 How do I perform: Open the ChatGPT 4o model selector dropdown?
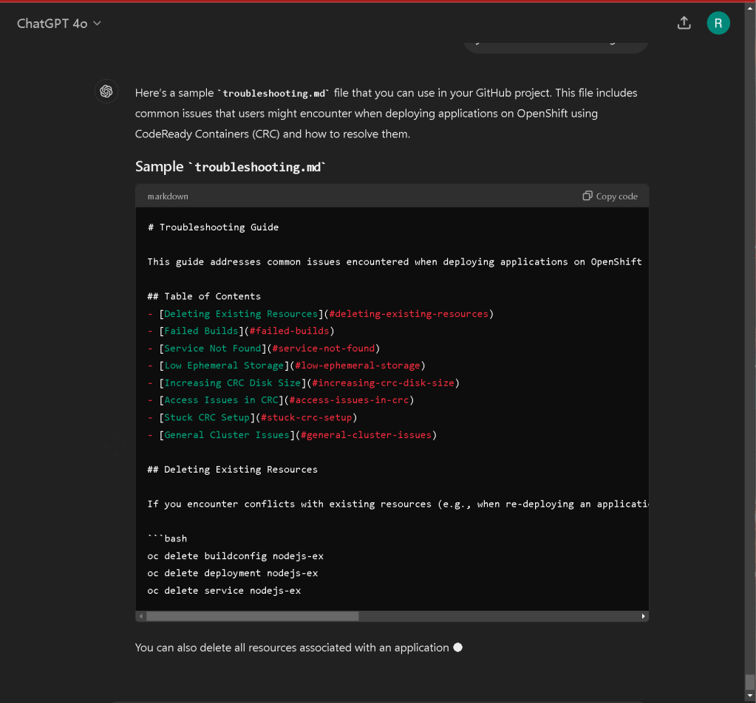click(59, 24)
